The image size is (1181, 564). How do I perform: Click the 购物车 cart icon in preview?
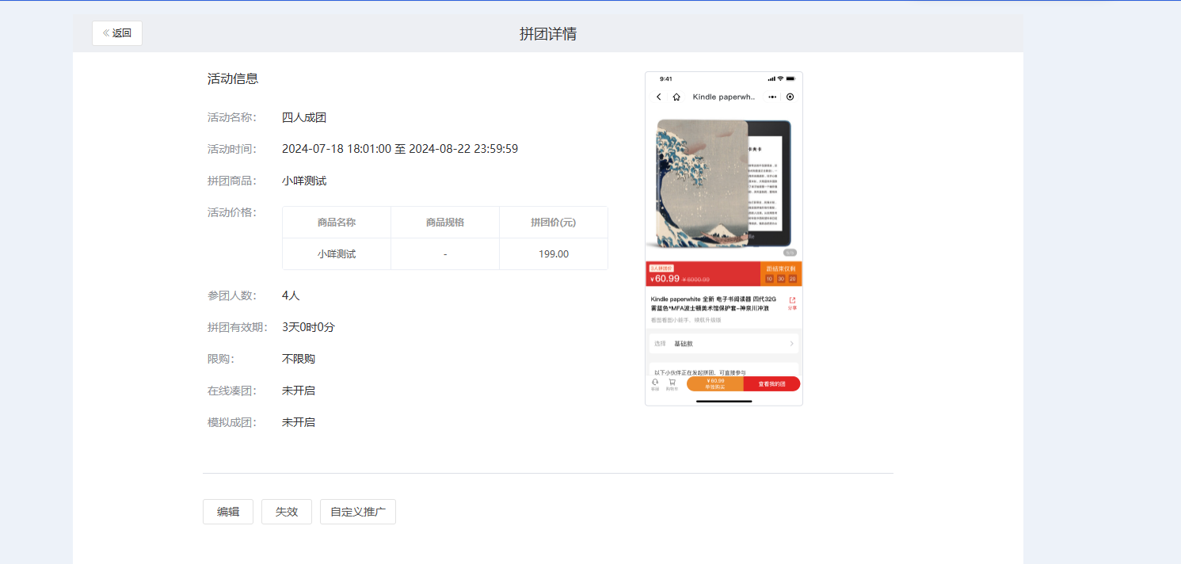coord(672,384)
